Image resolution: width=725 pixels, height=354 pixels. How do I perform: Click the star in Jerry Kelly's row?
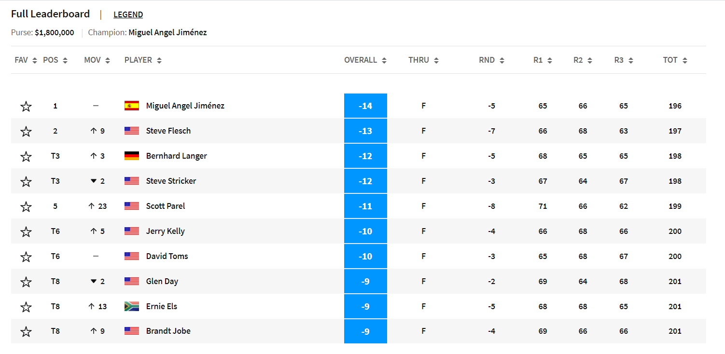click(x=26, y=231)
